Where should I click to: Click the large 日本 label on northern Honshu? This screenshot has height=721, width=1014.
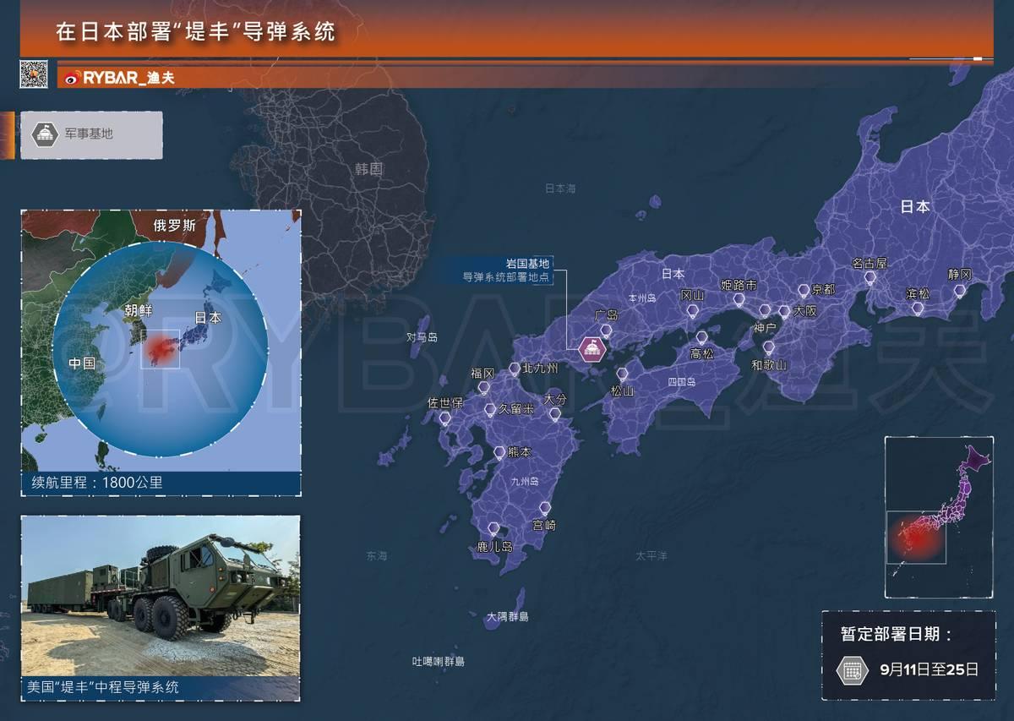[x=915, y=206]
